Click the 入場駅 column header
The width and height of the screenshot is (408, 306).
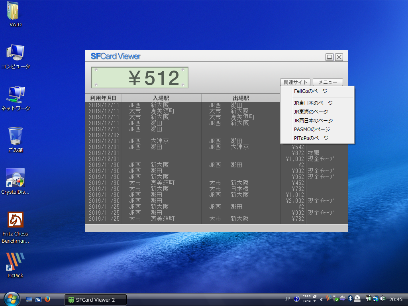161,98
